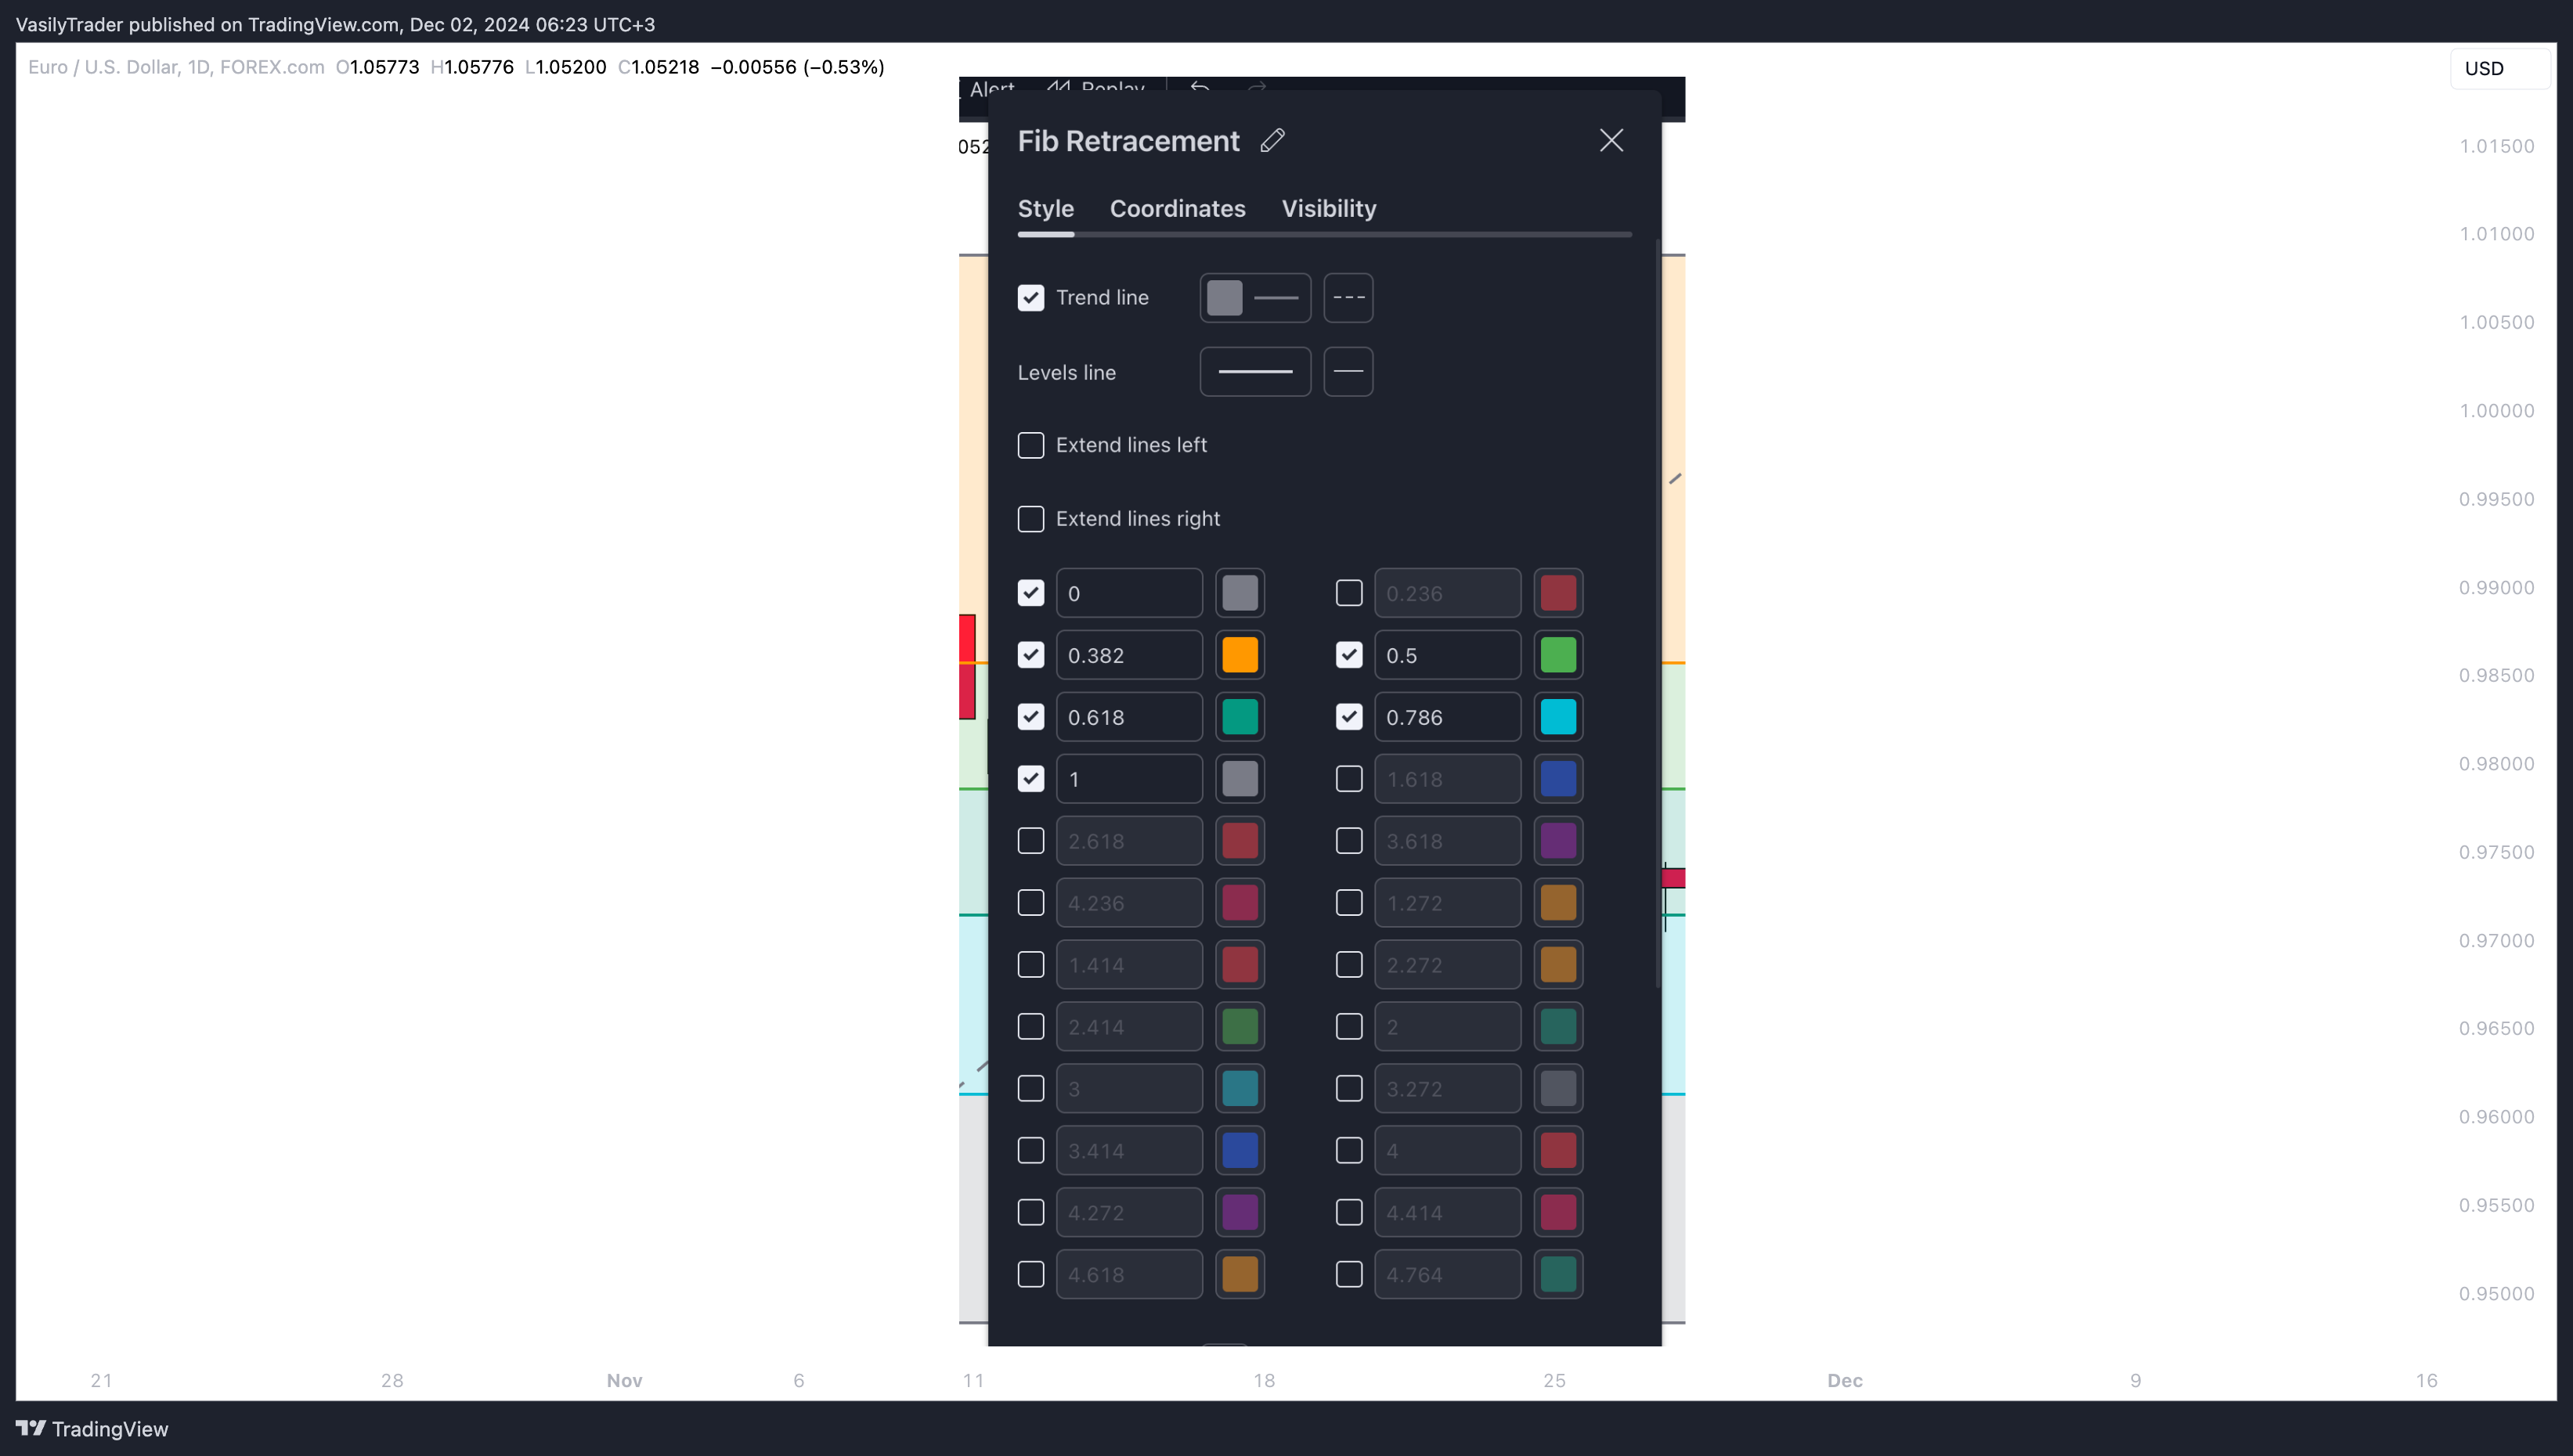Open the teal color swatch for 0.618
The image size is (2573, 1456).
(1240, 717)
